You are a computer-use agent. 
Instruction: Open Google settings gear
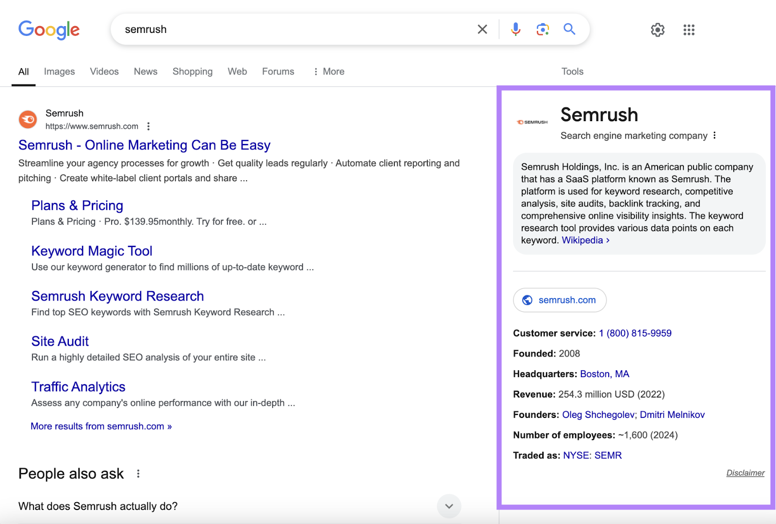[658, 30]
